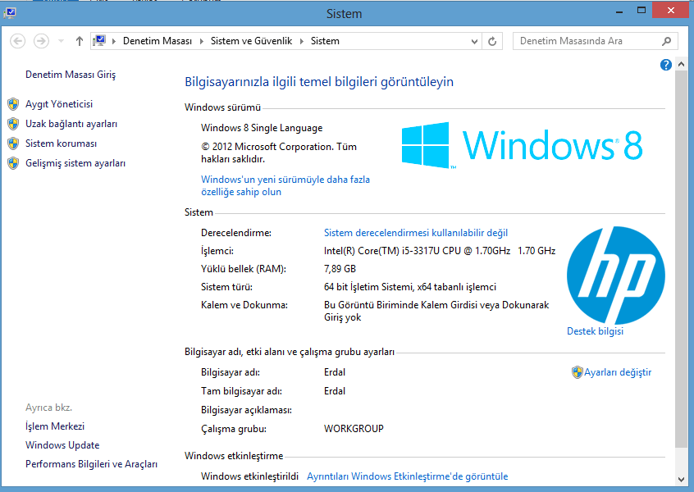Open İşlem Merkezi link

pyautogui.click(x=55, y=426)
